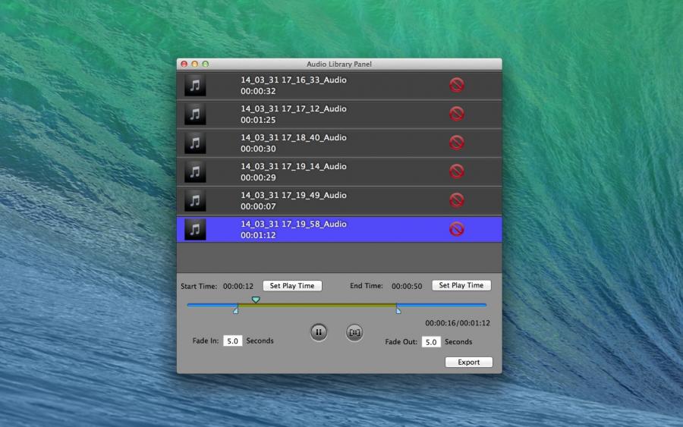Image resolution: width=683 pixels, height=427 pixels.
Task: Select the 14_03_31 17_19_49_Audio title text
Action: click(294, 195)
